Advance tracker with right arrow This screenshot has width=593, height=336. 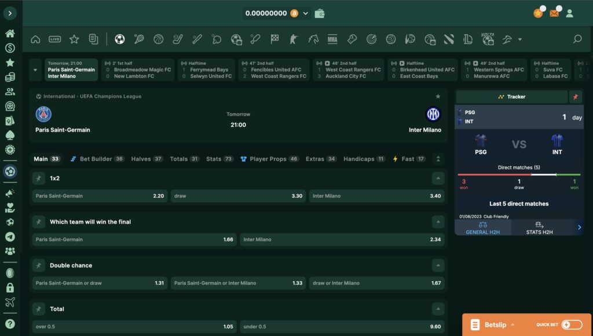click(x=579, y=228)
